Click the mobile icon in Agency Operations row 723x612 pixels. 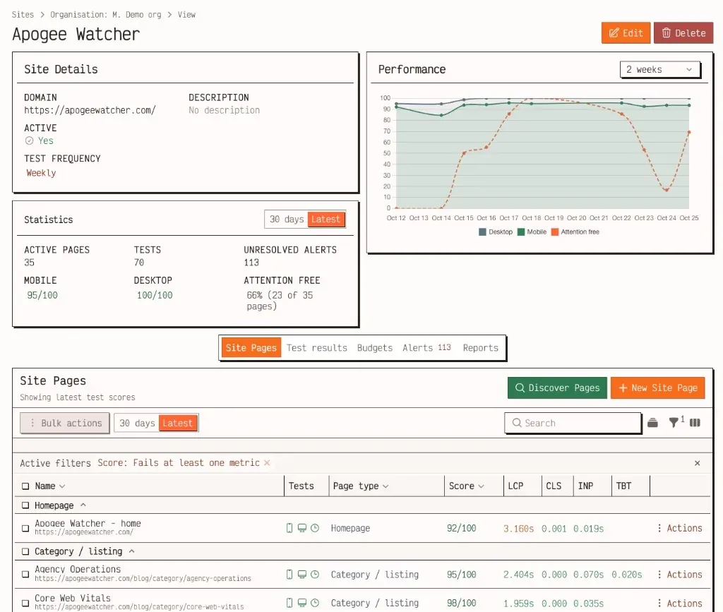(x=289, y=574)
